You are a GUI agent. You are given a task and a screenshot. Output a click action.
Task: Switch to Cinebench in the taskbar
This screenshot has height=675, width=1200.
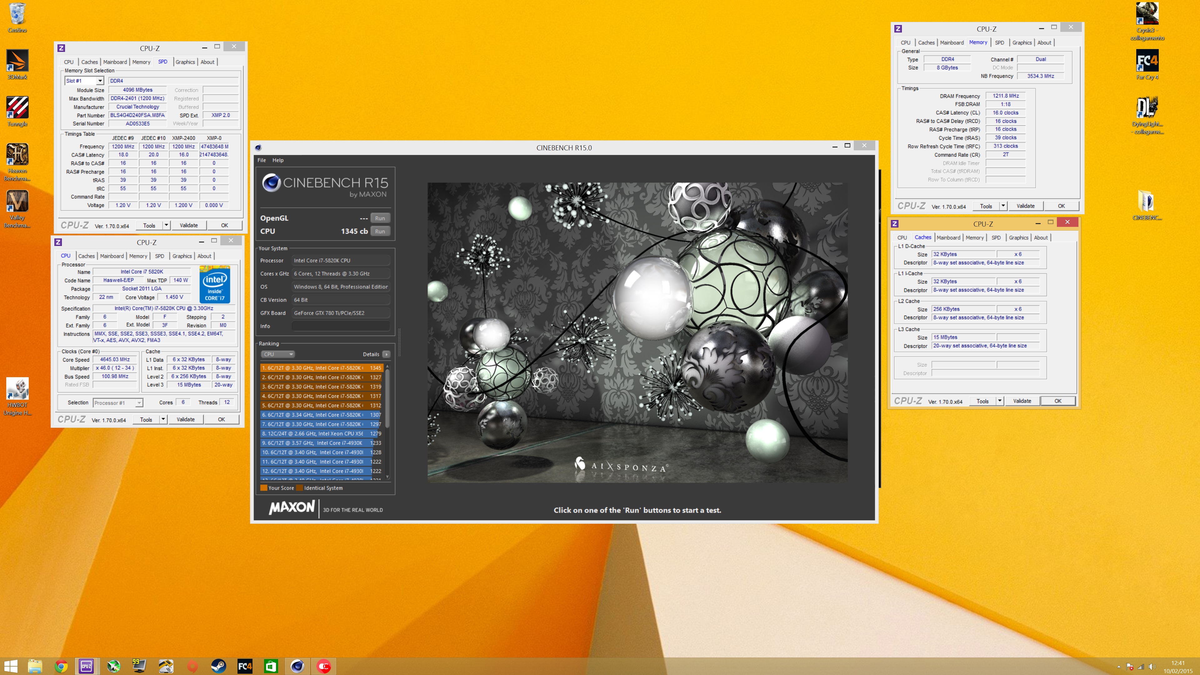tap(298, 666)
